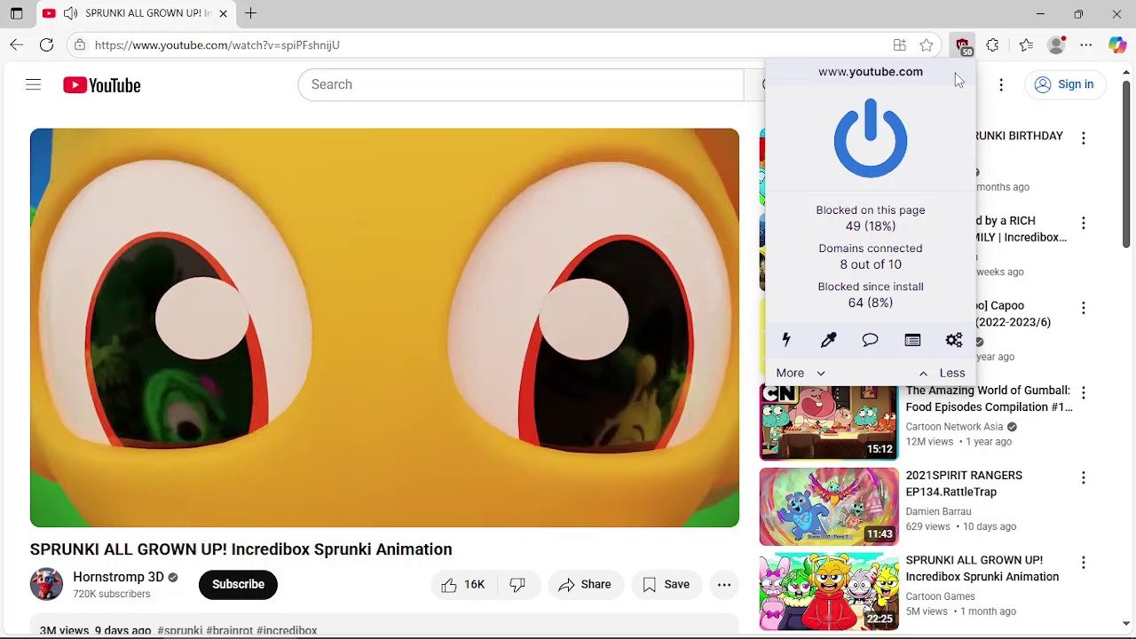Click the Damien Barrau channel name
The height and width of the screenshot is (639, 1136).
click(938, 511)
